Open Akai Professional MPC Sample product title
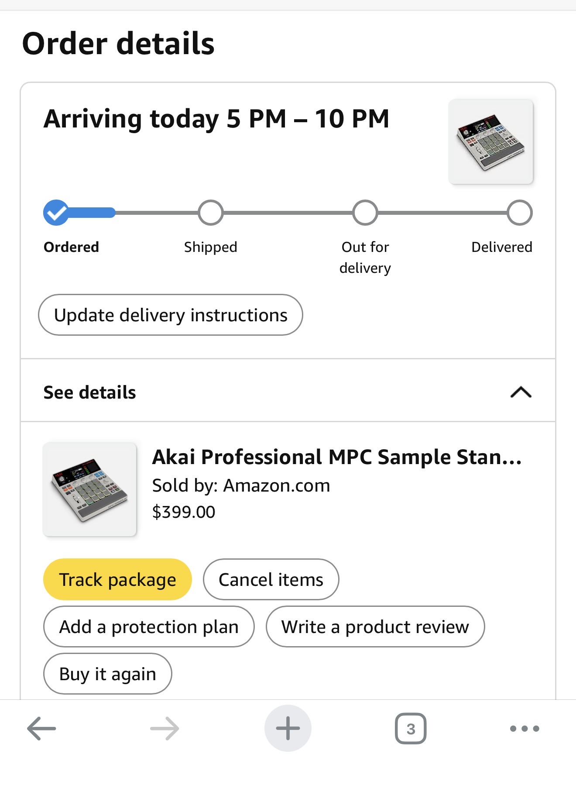 [x=336, y=457]
